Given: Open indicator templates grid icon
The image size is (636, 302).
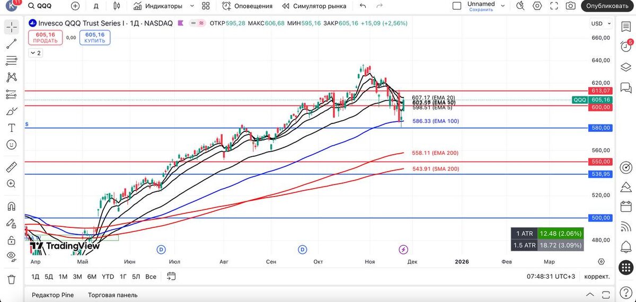Looking at the screenshot, I should [206, 6].
